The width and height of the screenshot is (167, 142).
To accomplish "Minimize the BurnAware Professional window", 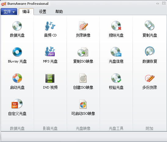I will (x=158, y=4).
